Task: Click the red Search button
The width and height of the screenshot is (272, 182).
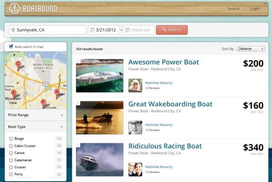Action: pos(172,30)
